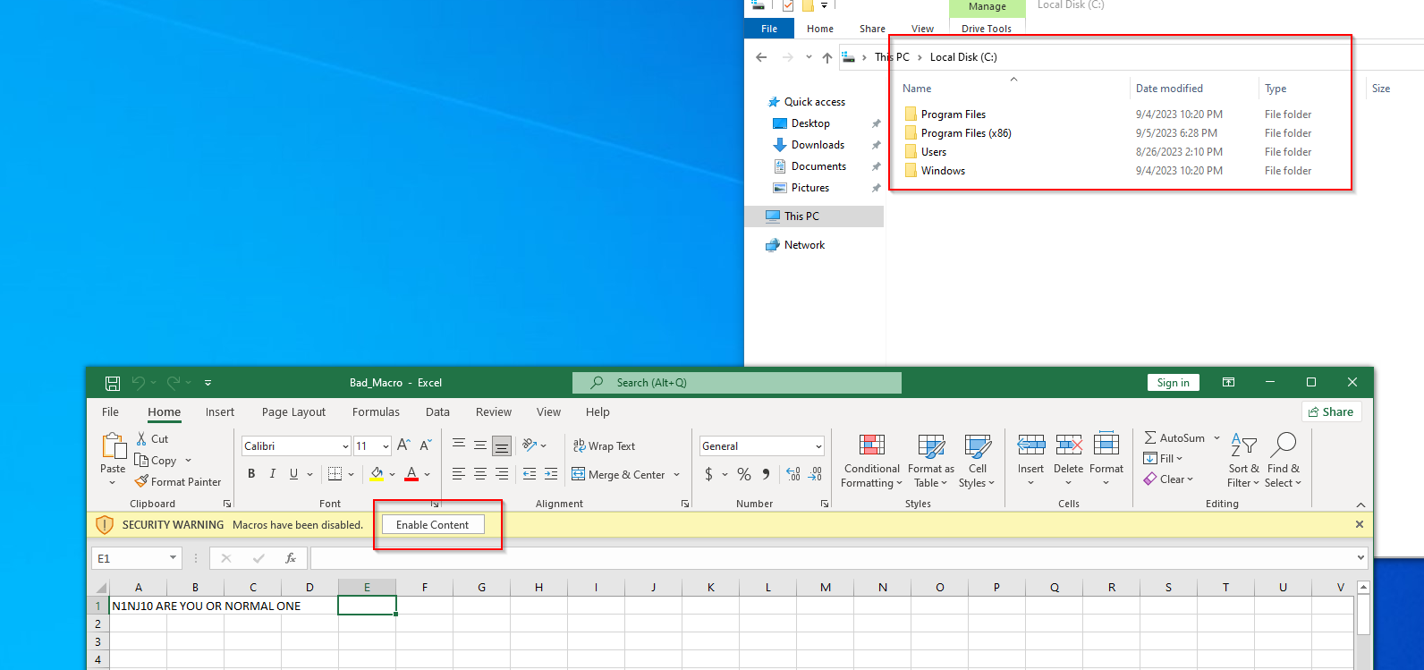Open the Windows folder in Local Disk
This screenshot has width=1424, height=670.
[x=943, y=171]
